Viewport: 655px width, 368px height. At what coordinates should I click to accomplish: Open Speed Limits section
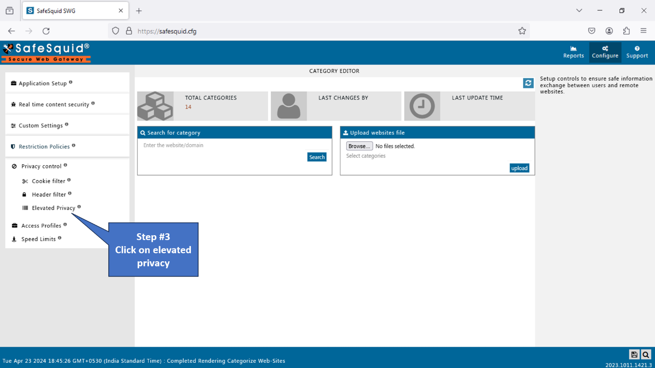click(38, 239)
